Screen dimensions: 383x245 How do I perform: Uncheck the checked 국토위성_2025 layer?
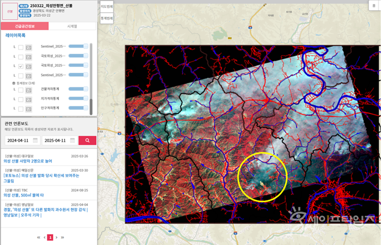pyautogui.click(x=21, y=66)
